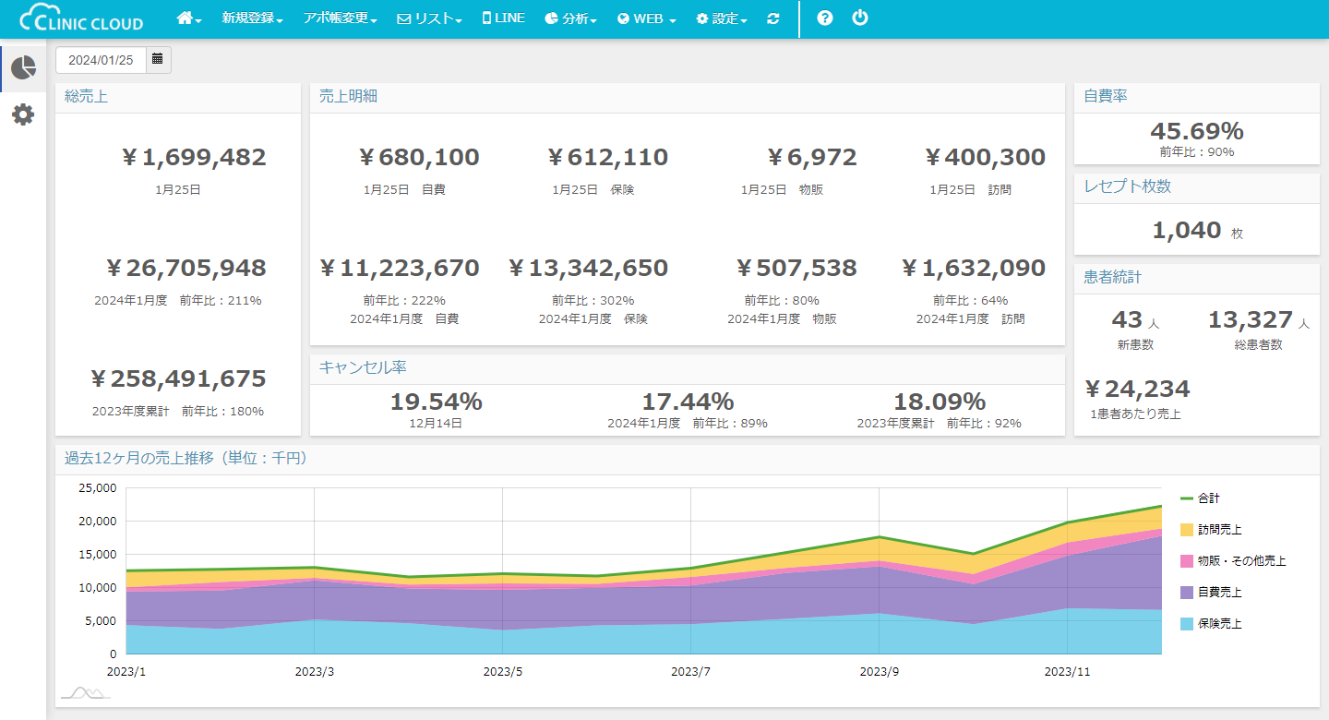Click the small chart icon below graph
This screenshot has width=1329, height=720.
(x=85, y=692)
